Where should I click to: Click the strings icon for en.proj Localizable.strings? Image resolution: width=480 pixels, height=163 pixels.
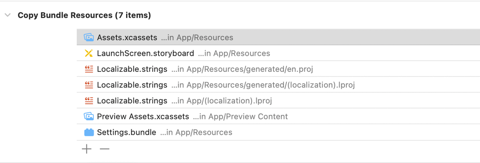(x=89, y=69)
